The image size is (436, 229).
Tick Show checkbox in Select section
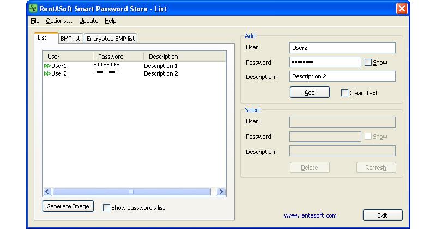368,137
